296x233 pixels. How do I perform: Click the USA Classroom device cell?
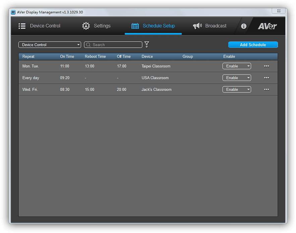tap(155, 78)
